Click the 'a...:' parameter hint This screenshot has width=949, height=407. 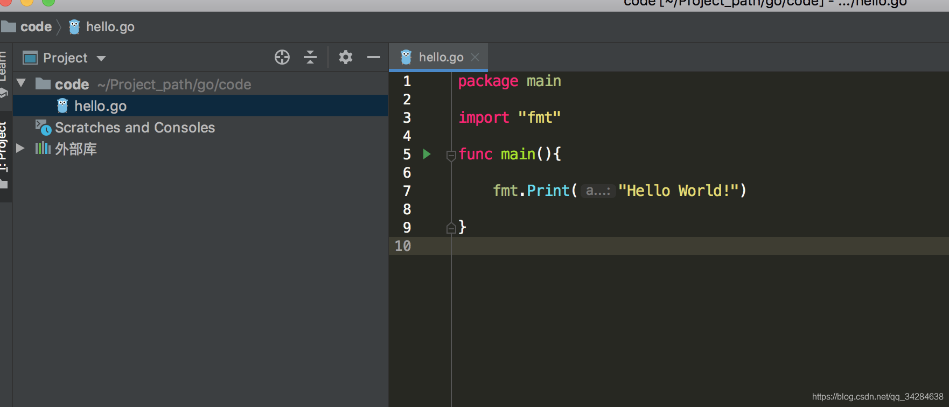click(598, 191)
